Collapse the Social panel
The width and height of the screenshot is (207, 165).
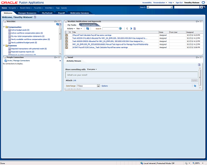(x=66, y=57)
